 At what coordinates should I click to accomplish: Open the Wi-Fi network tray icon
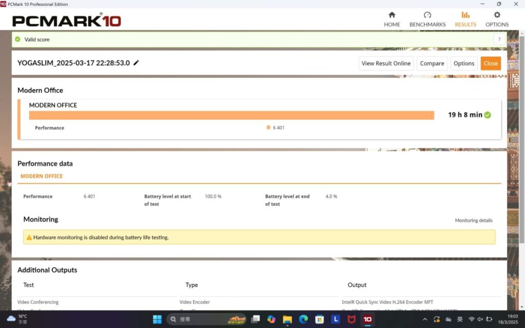click(472, 319)
